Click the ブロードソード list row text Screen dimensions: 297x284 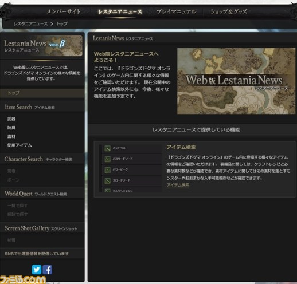pyautogui.click(x=122, y=180)
